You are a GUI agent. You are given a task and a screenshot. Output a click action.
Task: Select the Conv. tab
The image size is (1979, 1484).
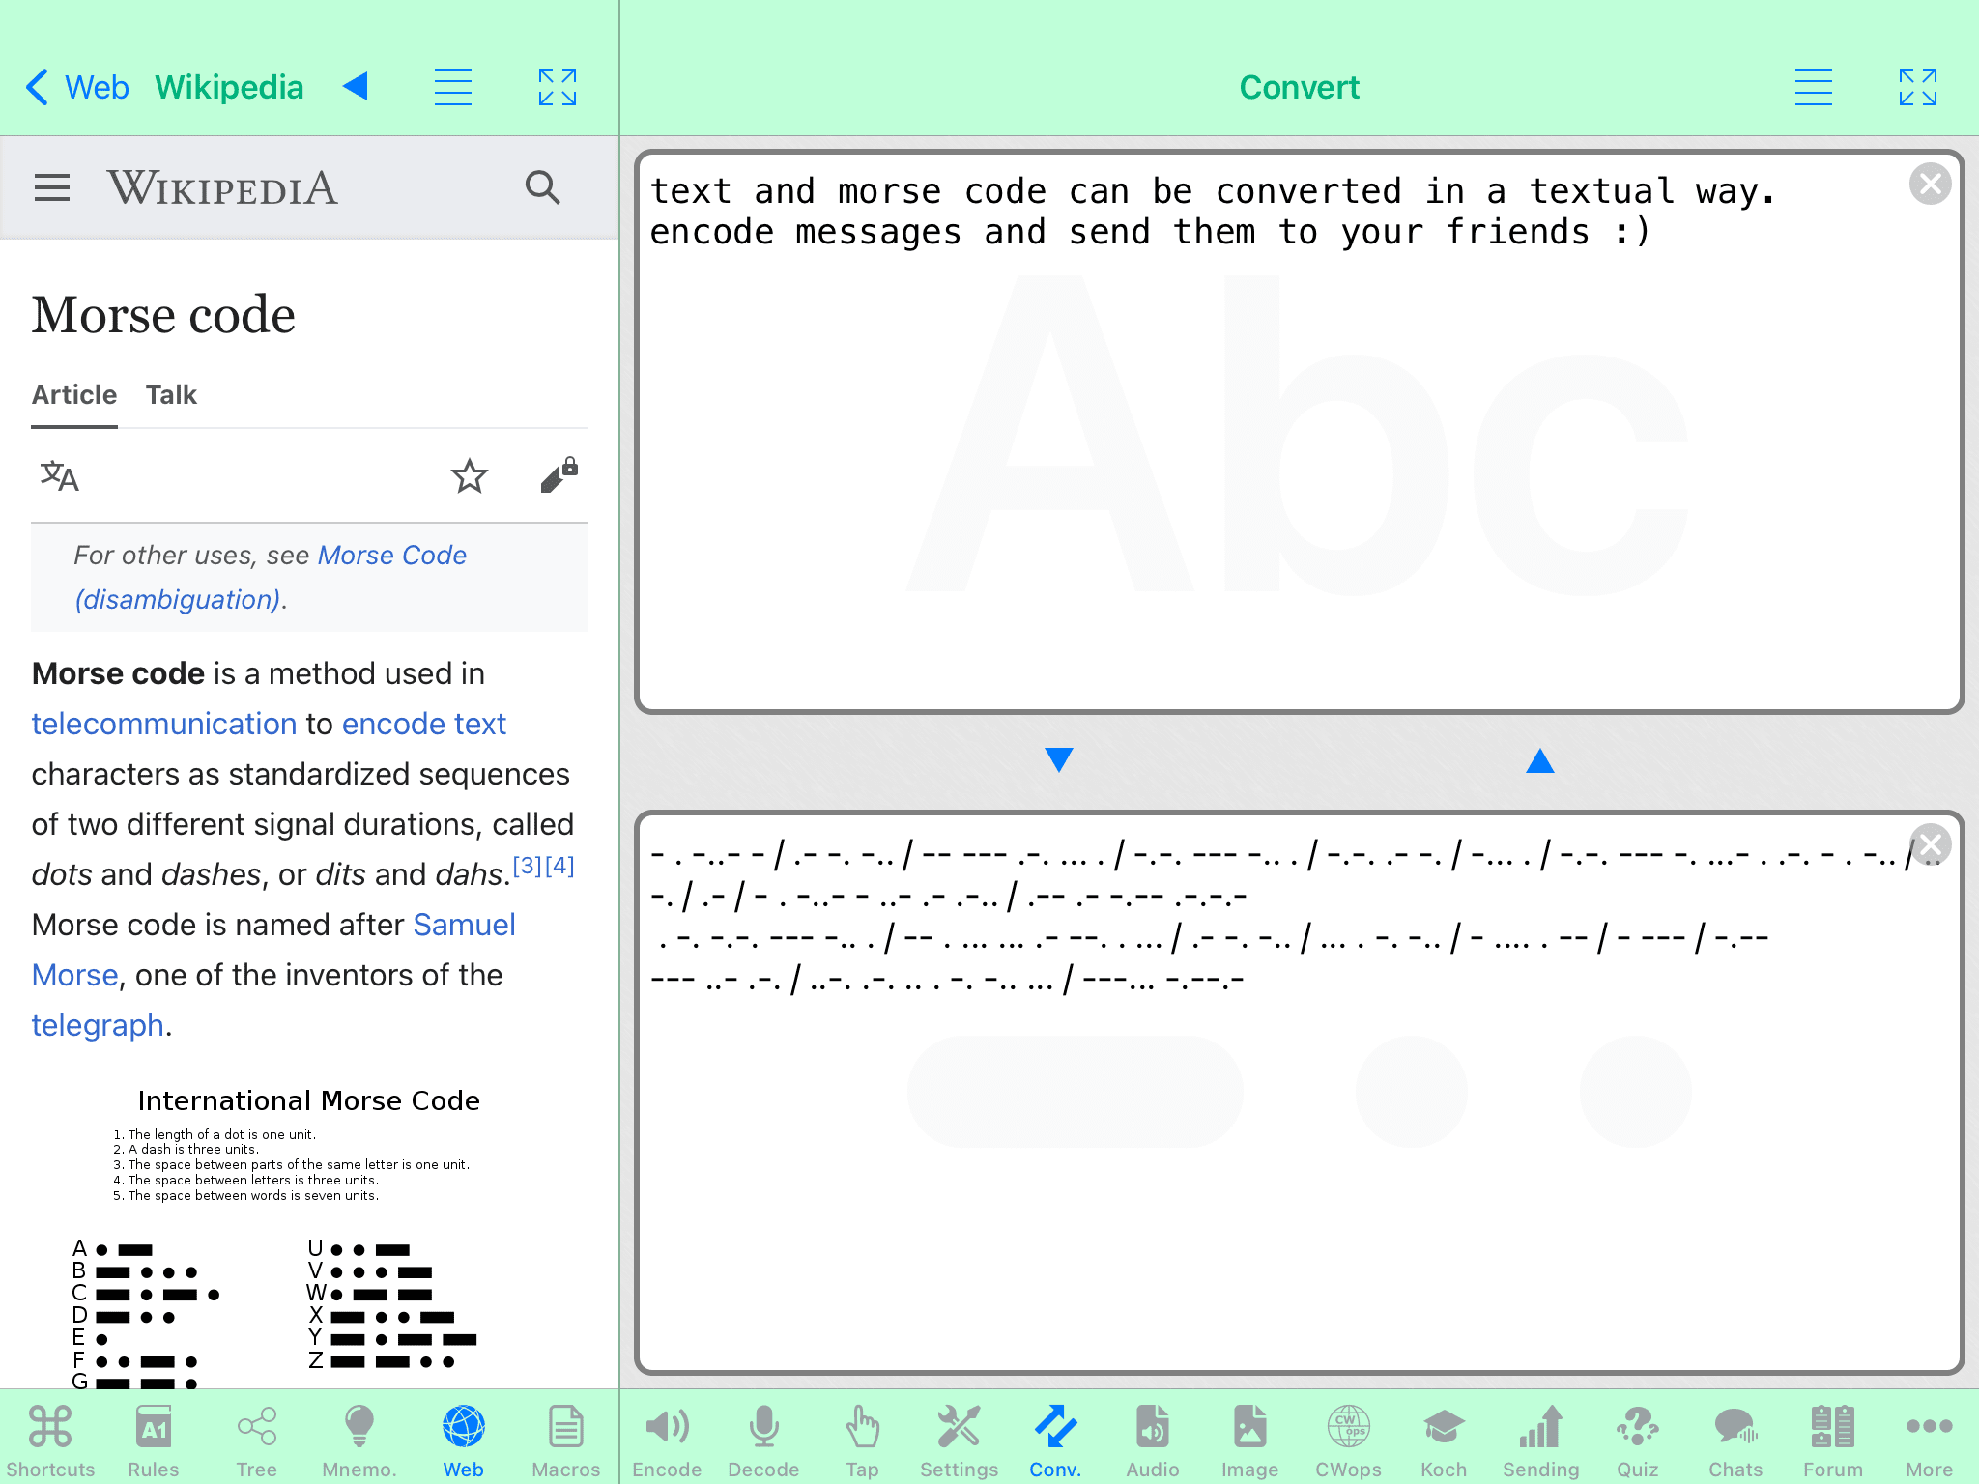tap(1055, 1441)
